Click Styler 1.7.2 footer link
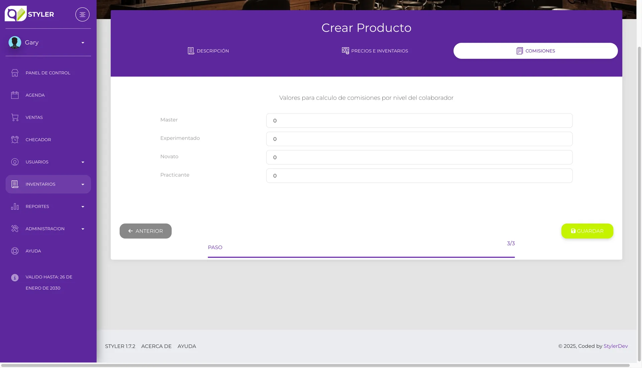The image size is (642, 368). click(120, 346)
